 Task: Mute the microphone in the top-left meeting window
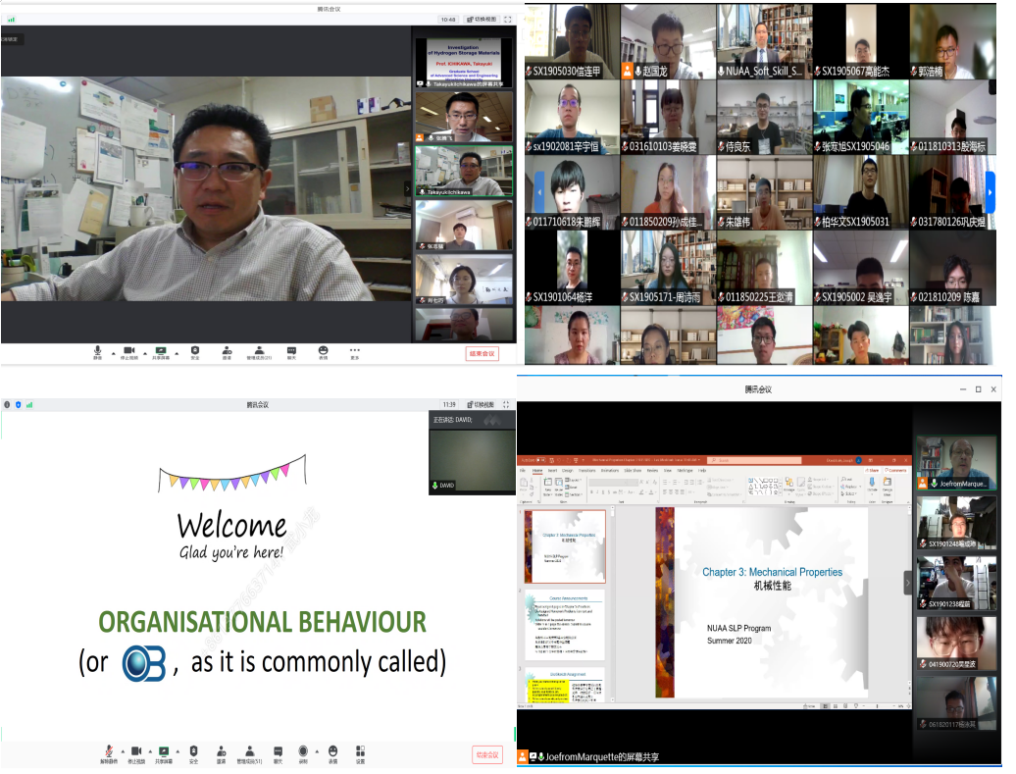click(98, 352)
